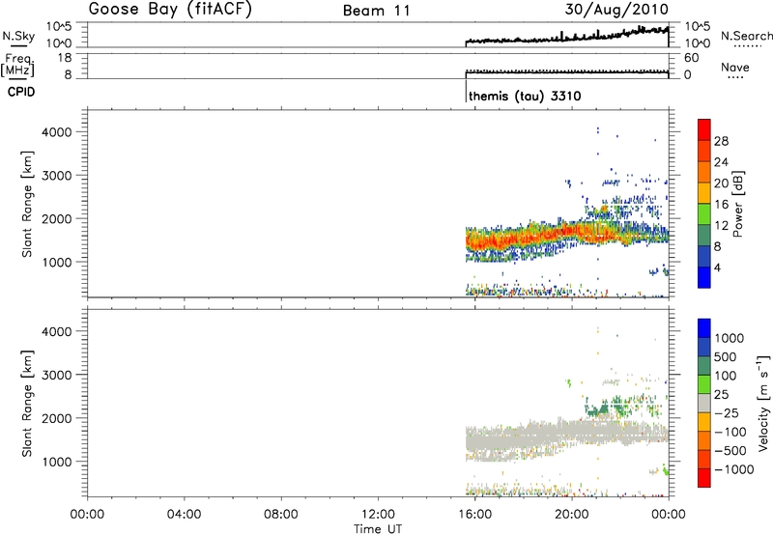Click the blue bottom of power color bar
The height and width of the screenshot is (535, 773).
coord(704,277)
